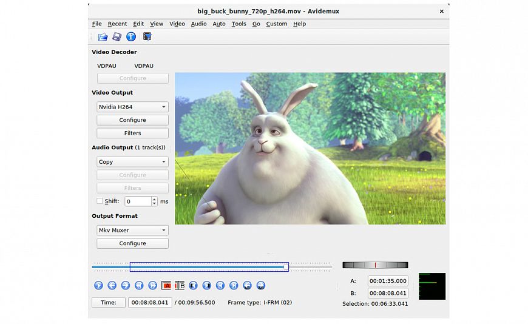Enable the audio Shift checkbox
Screen dimensions: 528x324
(x=100, y=201)
